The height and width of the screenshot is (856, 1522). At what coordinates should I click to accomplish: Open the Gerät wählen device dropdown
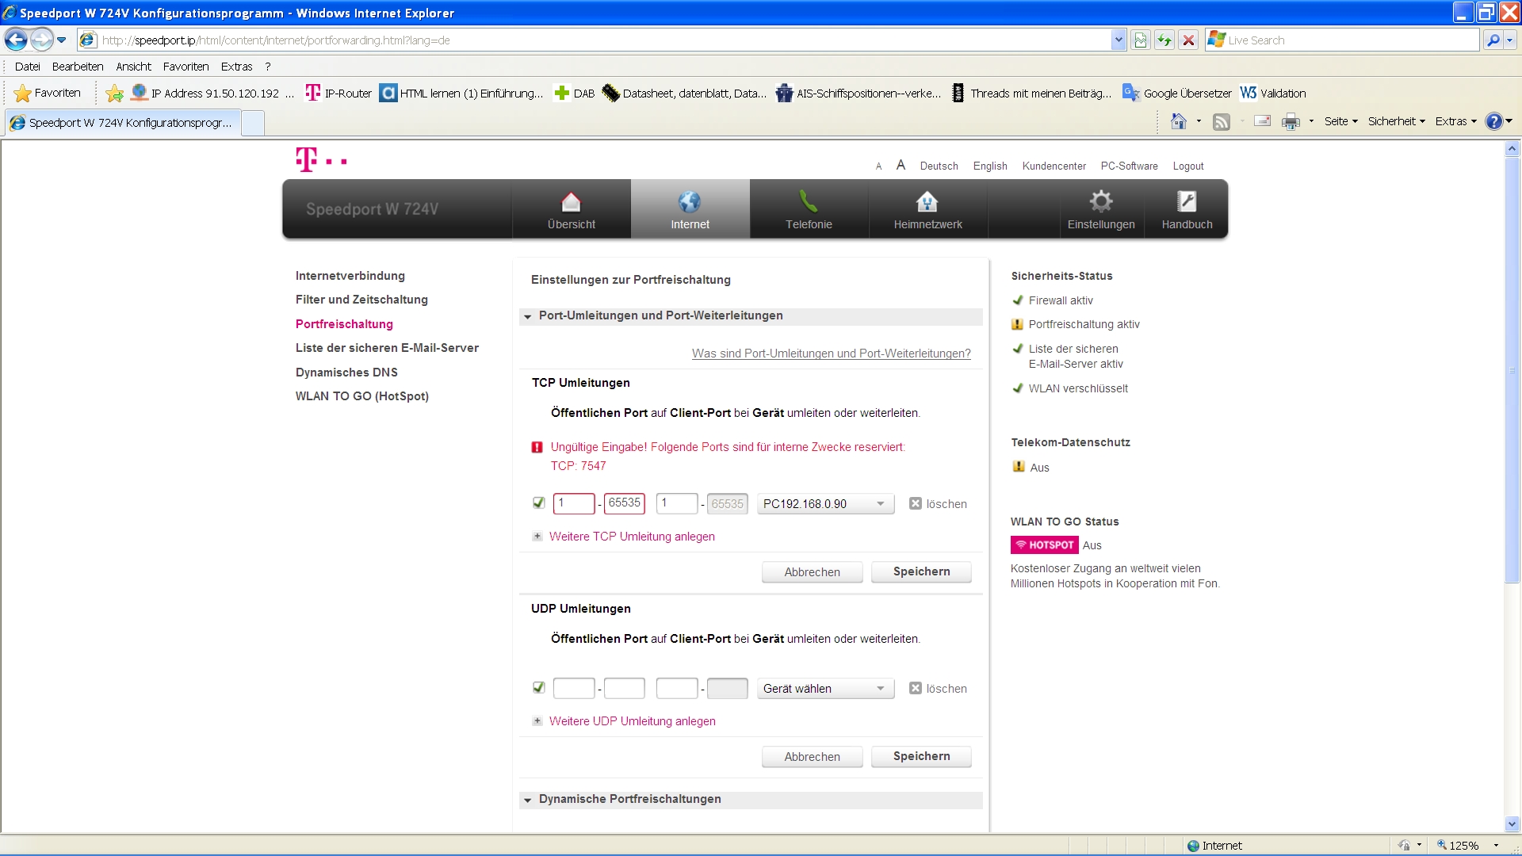tap(825, 689)
